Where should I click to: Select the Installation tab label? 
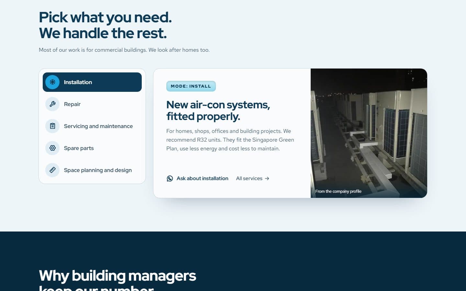tap(78, 82)
